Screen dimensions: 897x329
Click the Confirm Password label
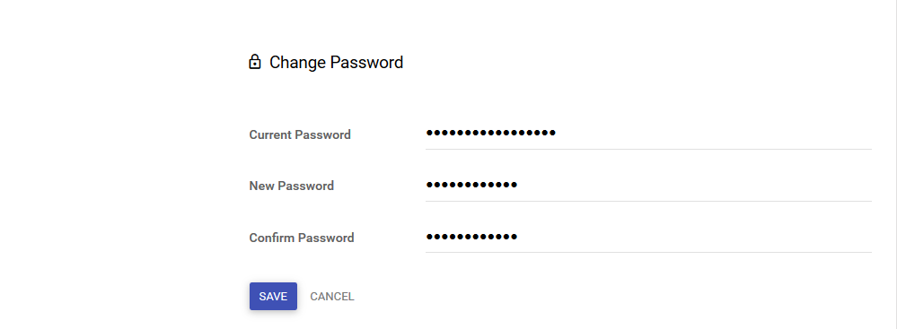(302, 238)
